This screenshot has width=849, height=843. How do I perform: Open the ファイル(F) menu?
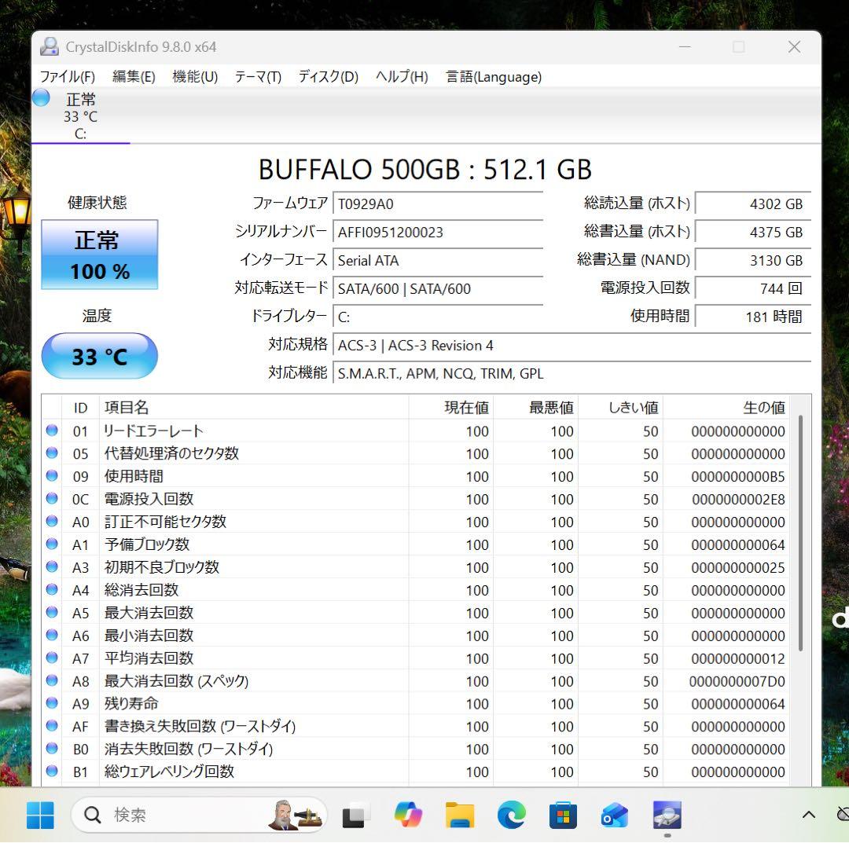pos(67,77)
